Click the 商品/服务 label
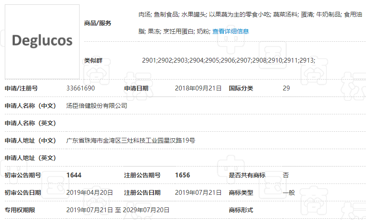366x220 pixels. pos(97,23)
